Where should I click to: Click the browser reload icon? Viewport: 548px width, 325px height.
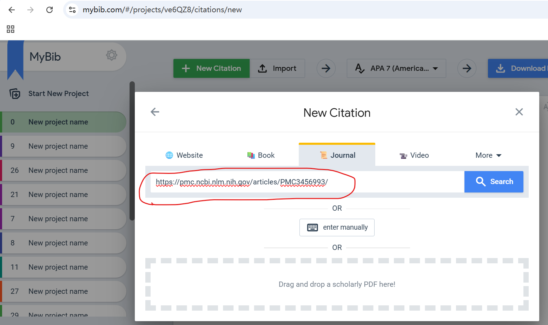point(49,10)
